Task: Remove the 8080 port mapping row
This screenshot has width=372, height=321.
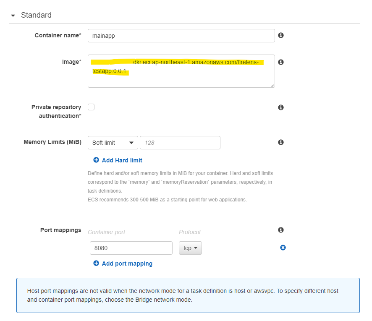Action: tap(283, 248)
